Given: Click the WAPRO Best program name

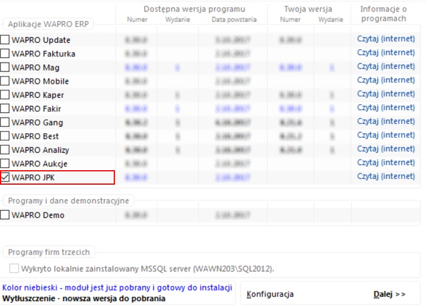Looking at the screenshot, I should pos(35,136).
